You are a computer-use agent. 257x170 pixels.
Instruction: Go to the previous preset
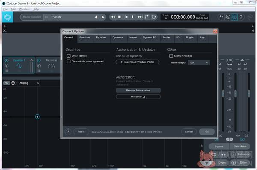pyautogui.click(x=96, y=17)
